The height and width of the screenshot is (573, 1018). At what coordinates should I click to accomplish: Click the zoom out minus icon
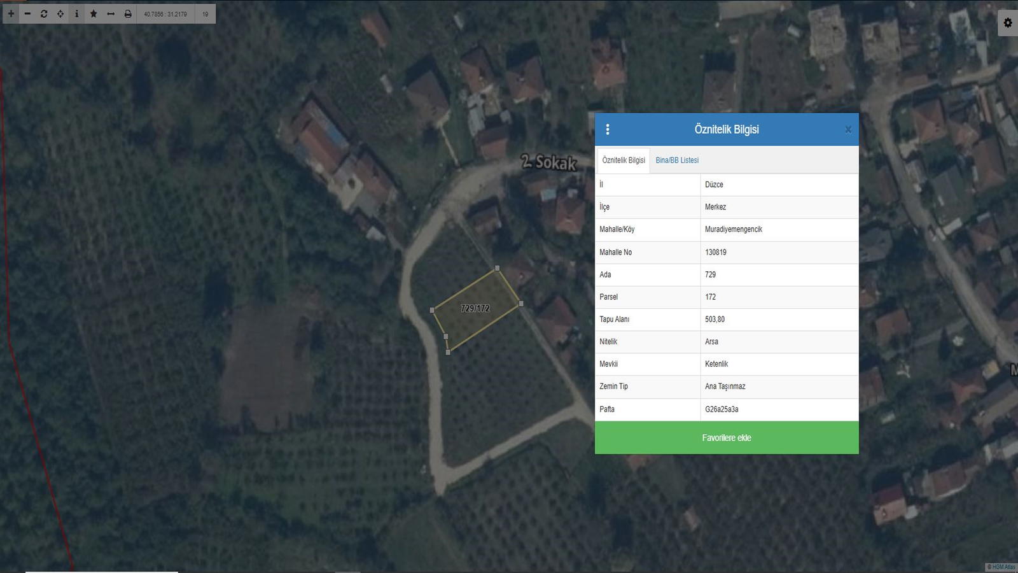click(x=27, y=13)
